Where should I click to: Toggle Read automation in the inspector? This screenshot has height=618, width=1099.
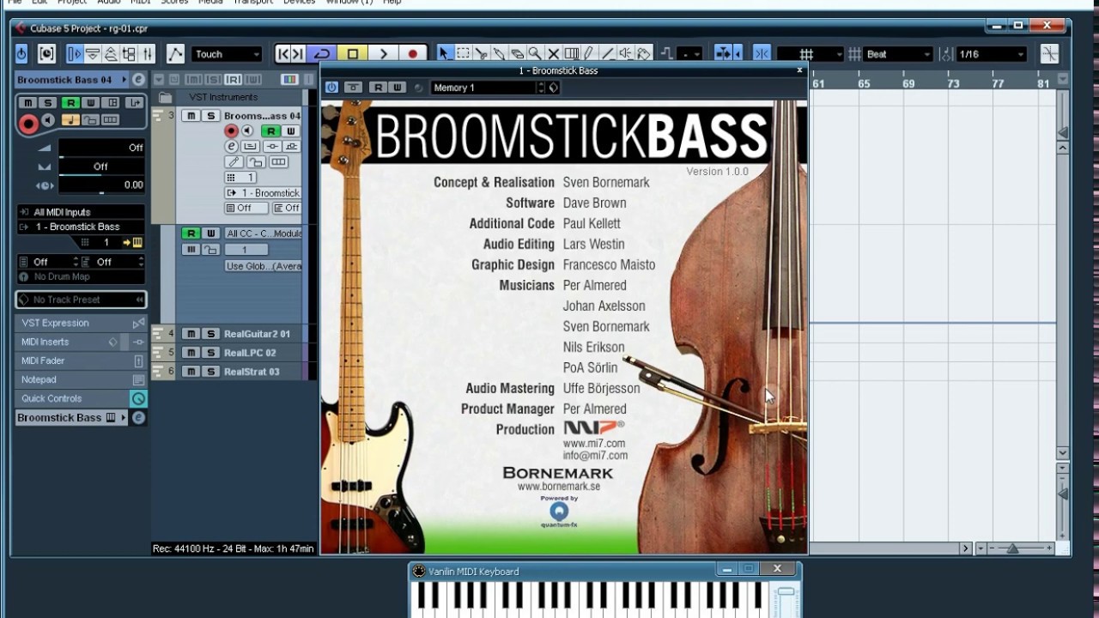pyautogui.click(x=70, y=103)
